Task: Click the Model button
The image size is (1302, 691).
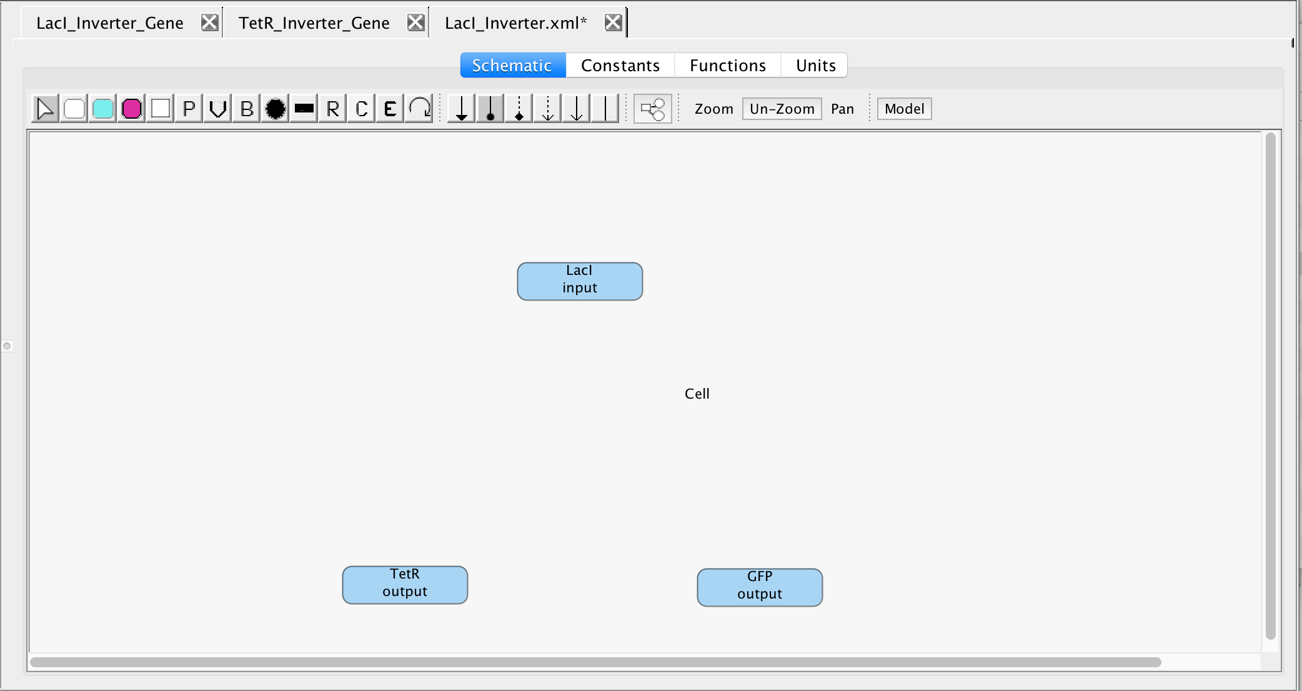Action: click(903, 109)
